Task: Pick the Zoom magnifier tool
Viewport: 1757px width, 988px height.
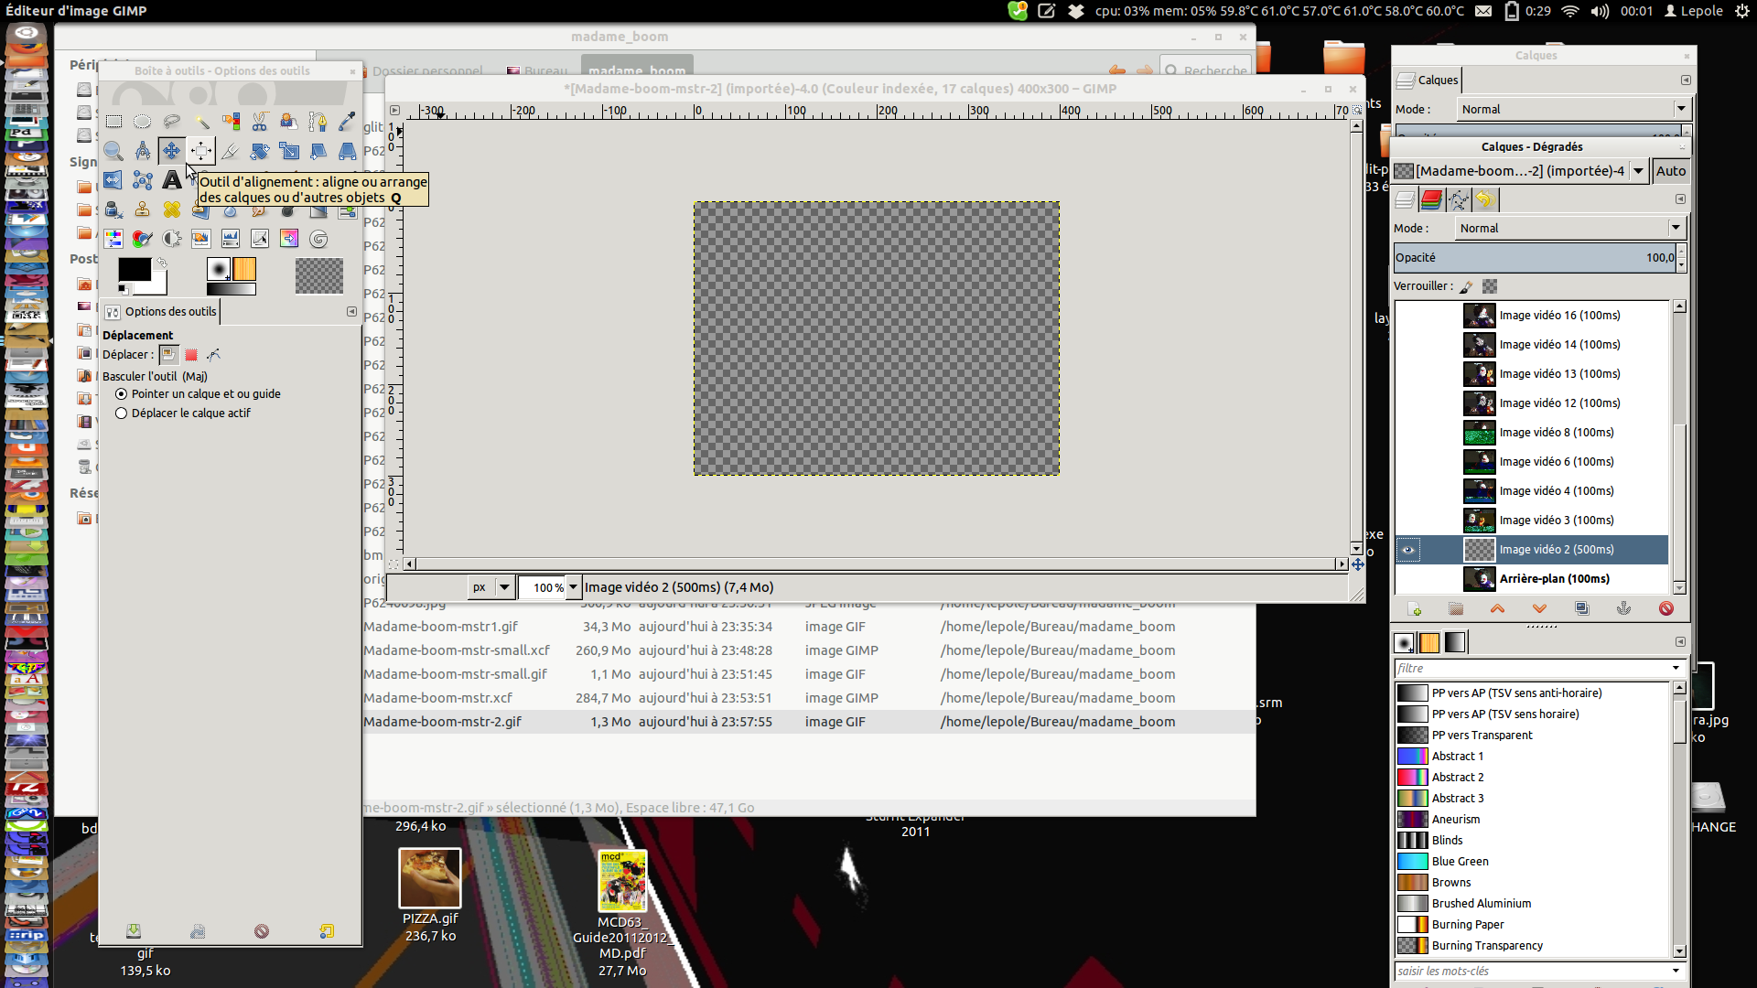Action: pos(113,151)
